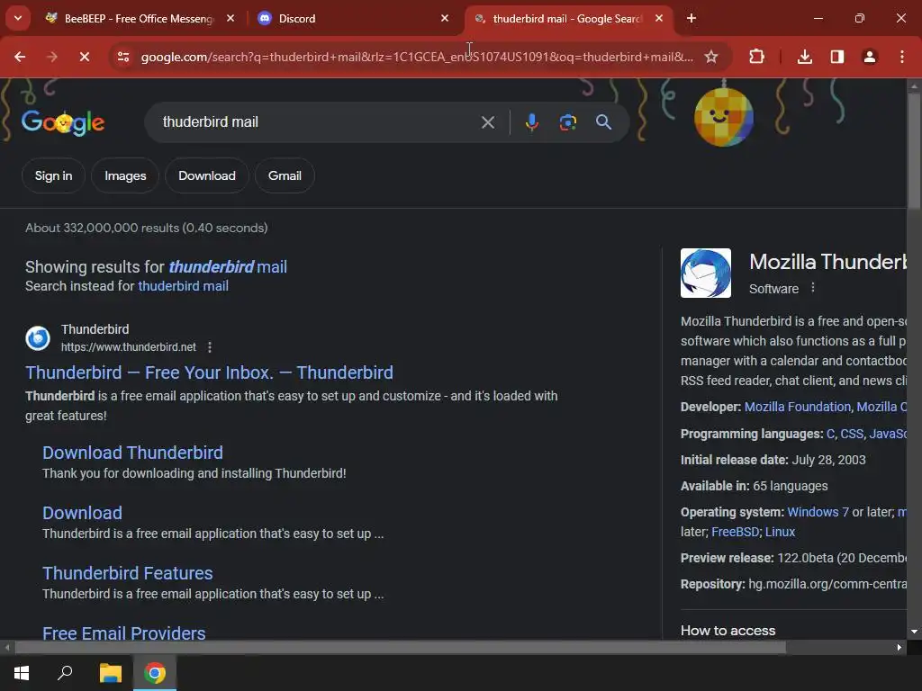Start voice search with microphone
Image resolution: width=922 pixels, height=691 pixels.
[531, 122]
